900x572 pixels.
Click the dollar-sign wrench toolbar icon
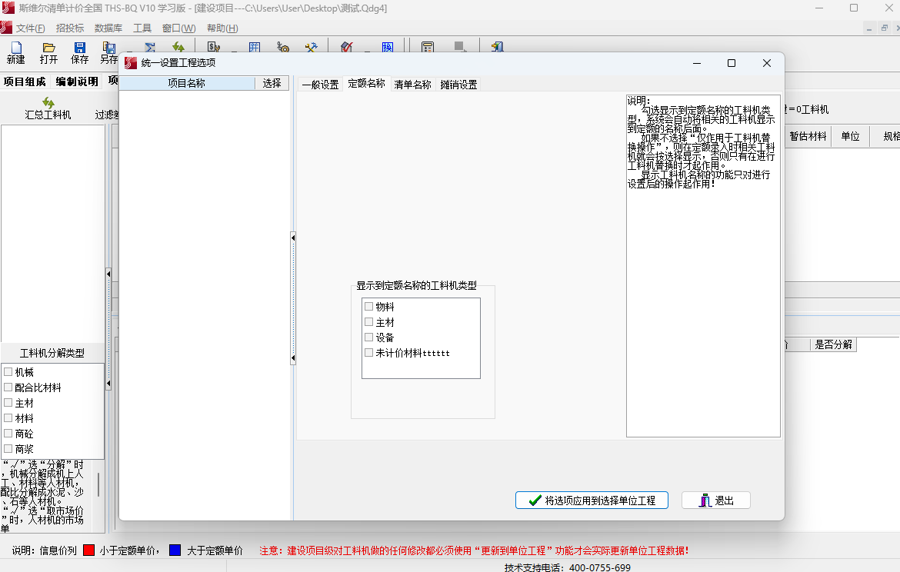(x=214, y=47)
